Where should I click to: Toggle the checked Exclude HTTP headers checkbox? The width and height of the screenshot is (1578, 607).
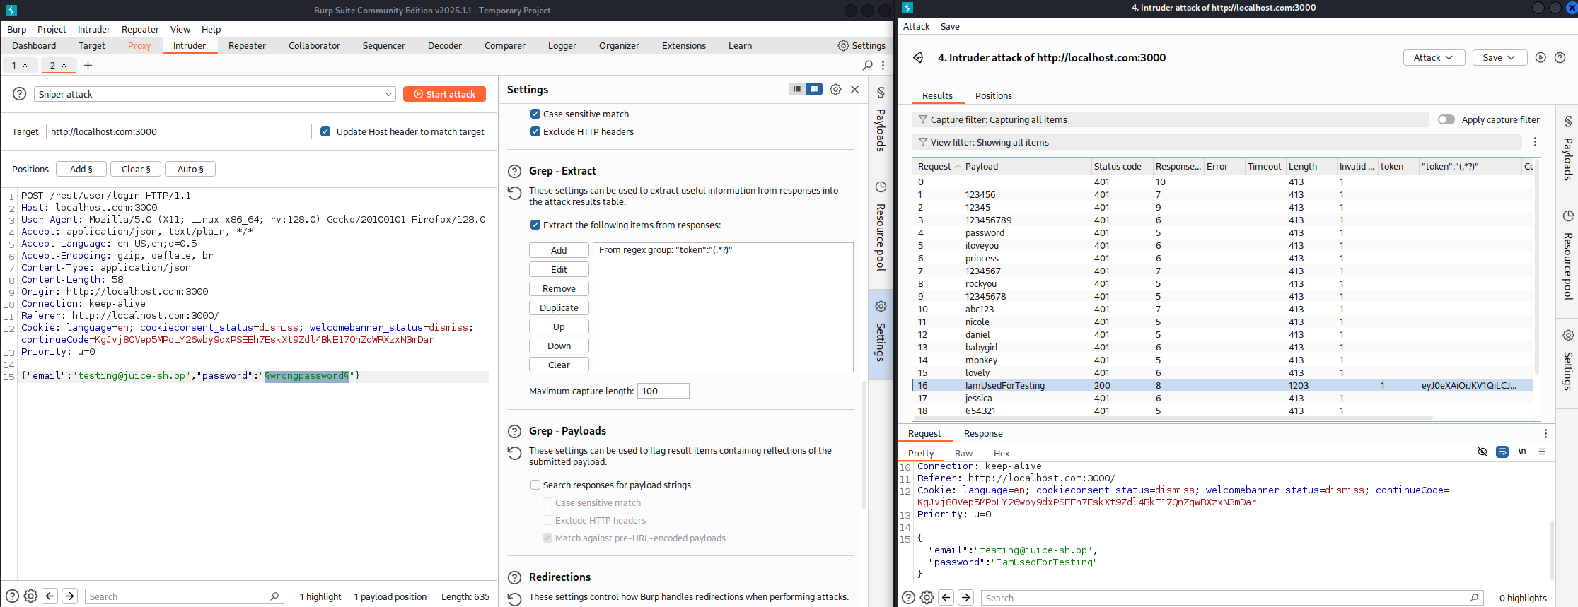click(x=535, y=131)
